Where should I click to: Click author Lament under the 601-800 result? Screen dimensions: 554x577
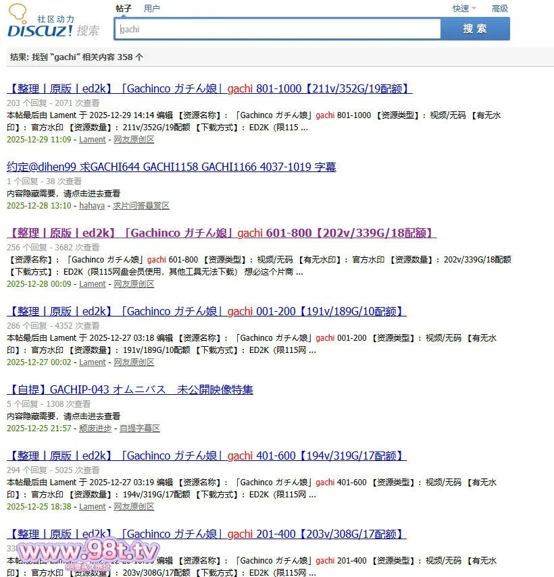(93, 284)
